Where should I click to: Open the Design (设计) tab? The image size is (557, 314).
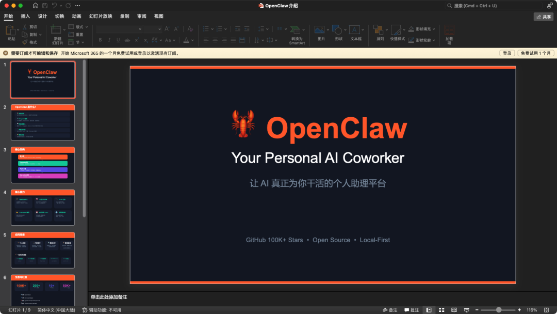tap(42, 17)
